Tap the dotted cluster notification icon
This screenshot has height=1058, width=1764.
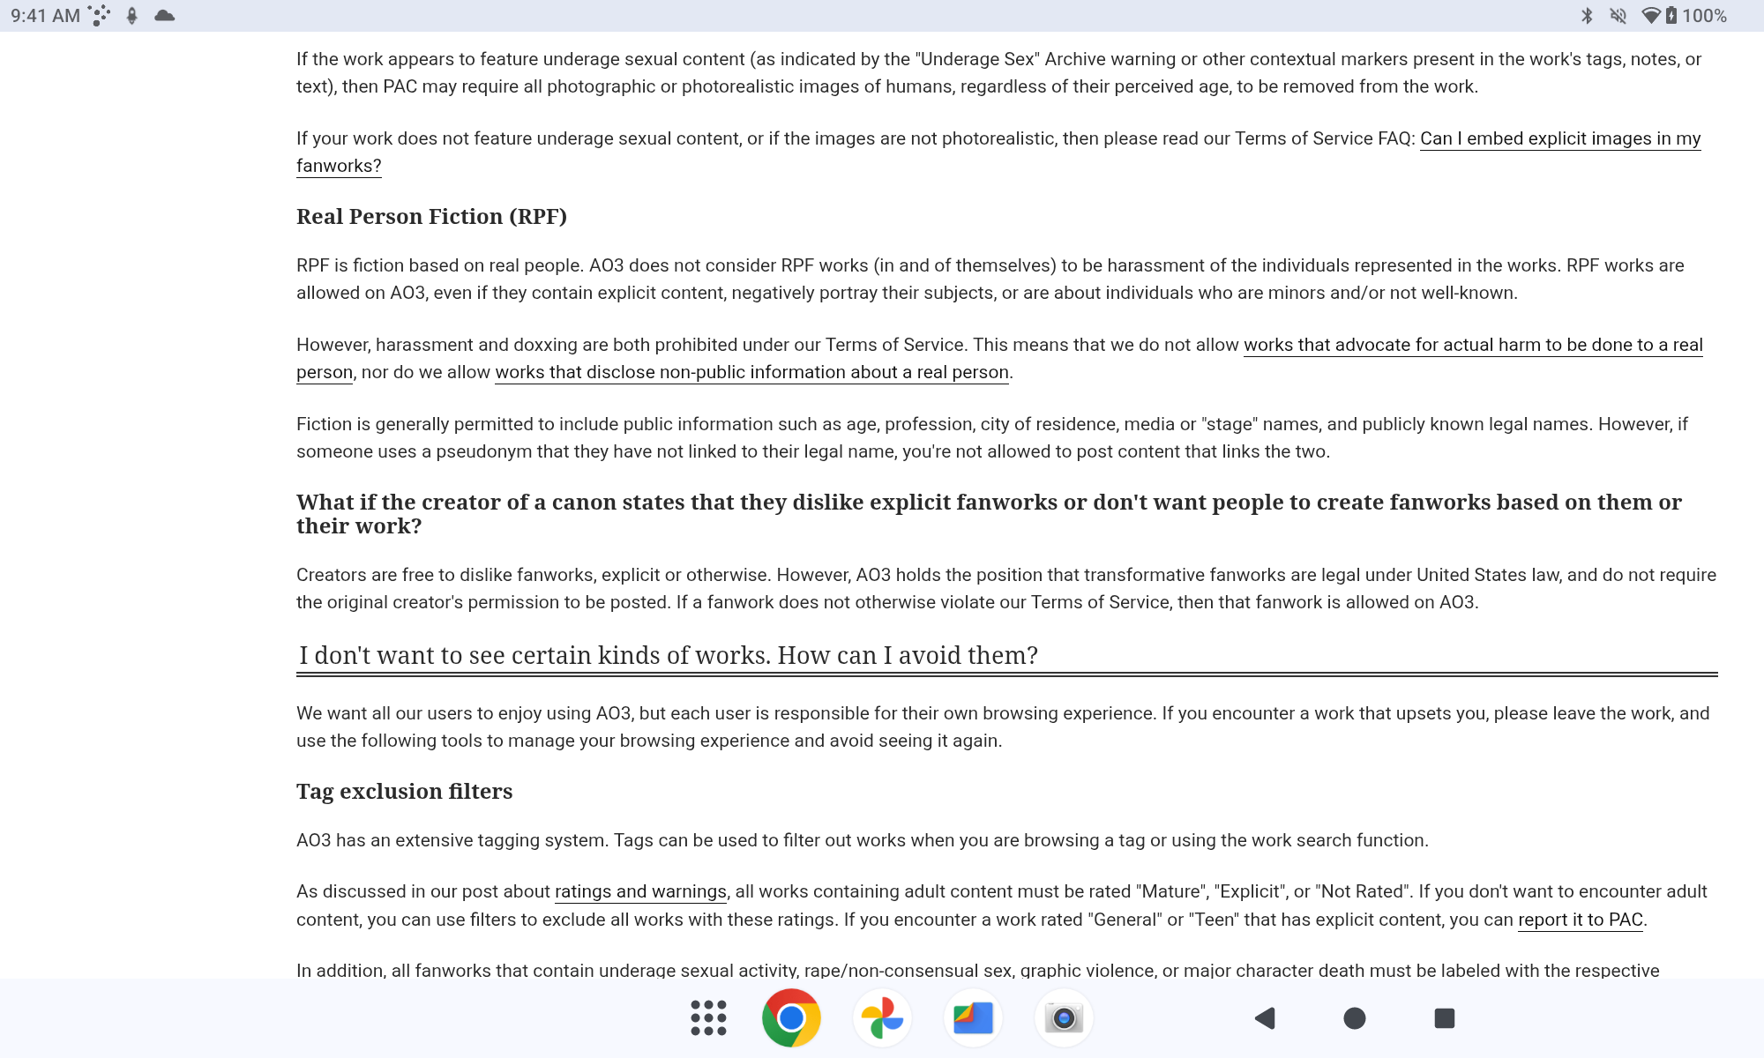coord(99,16)
